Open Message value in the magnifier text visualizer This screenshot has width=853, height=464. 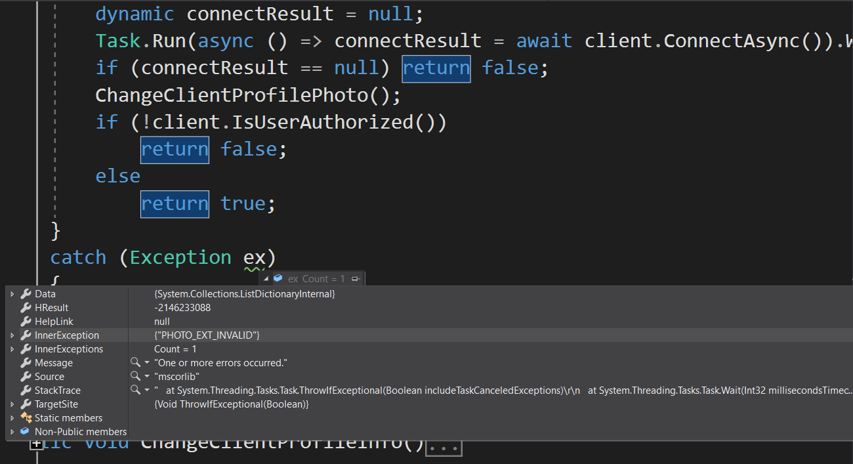(x=136, y=362)
